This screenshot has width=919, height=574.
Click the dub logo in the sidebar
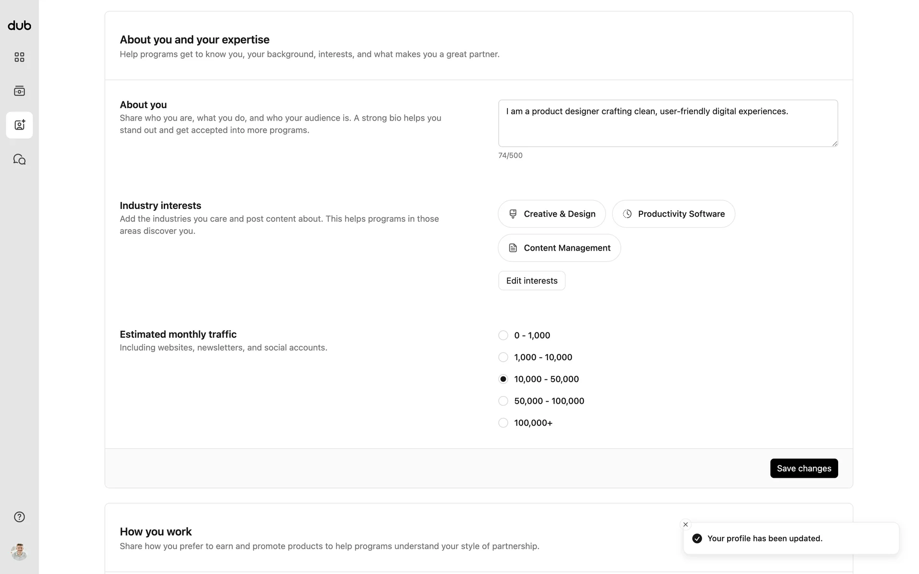(x=20, y=26)
